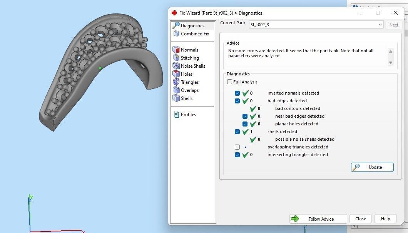Image resolution: width=408 pixels, height=233 pixels.
Task: Open the Diagnostics page
Action: point(192,25)
